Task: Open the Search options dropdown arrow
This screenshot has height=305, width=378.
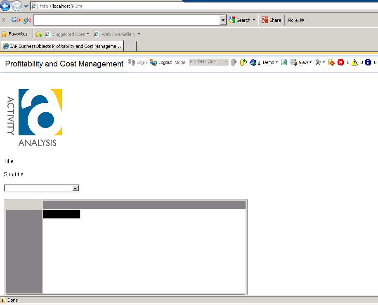Action: pyautogui.click(x=254, y=20)
